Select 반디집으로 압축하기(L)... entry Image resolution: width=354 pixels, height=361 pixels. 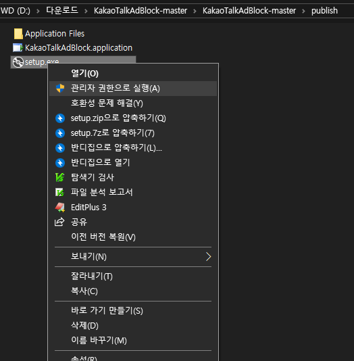point(133,148)
